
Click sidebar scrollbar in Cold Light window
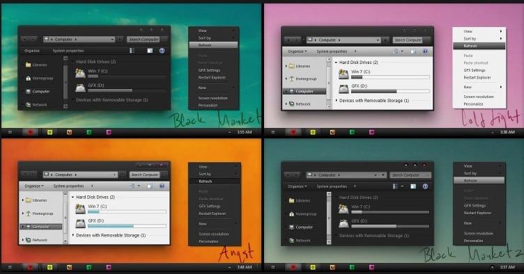click(329, 83)
